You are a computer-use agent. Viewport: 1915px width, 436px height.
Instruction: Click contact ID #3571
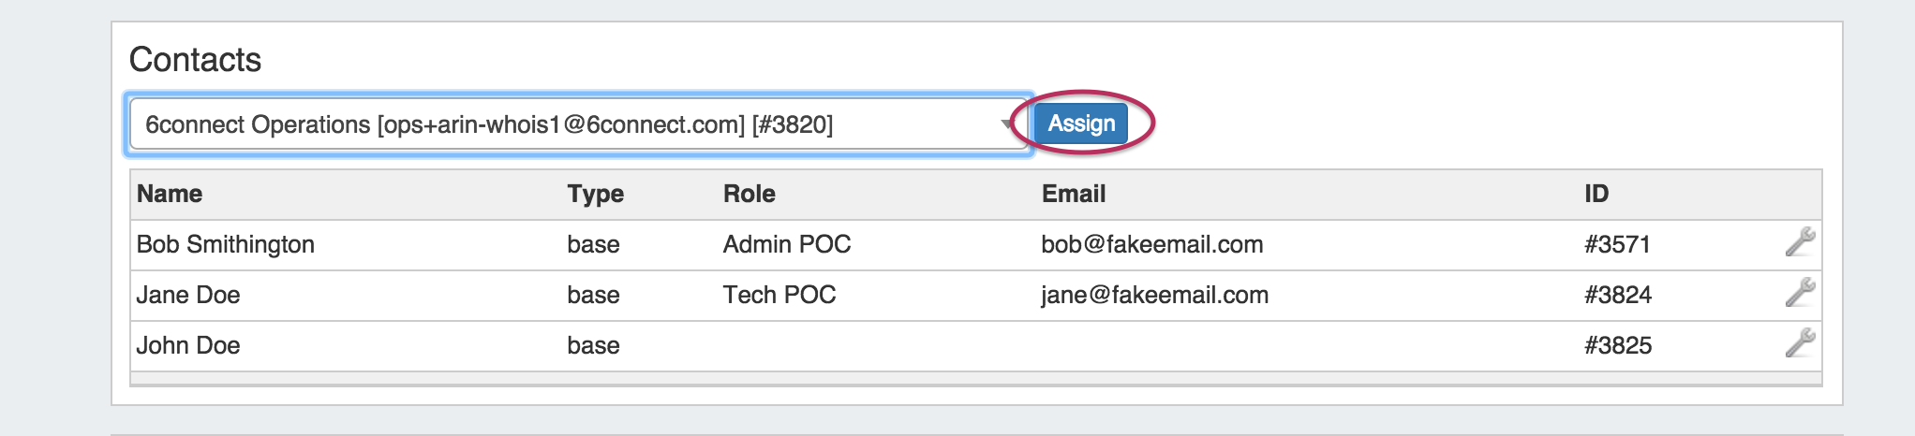1617,244
